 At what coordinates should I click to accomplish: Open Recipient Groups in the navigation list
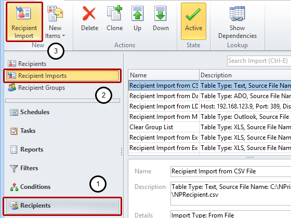[x=36, y=88]
